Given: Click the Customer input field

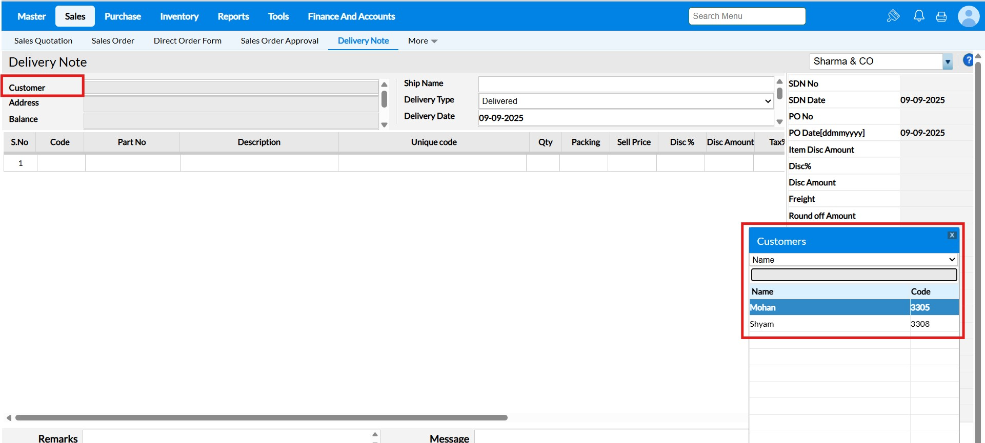Looking at the screenshot, I should point(231,87).
